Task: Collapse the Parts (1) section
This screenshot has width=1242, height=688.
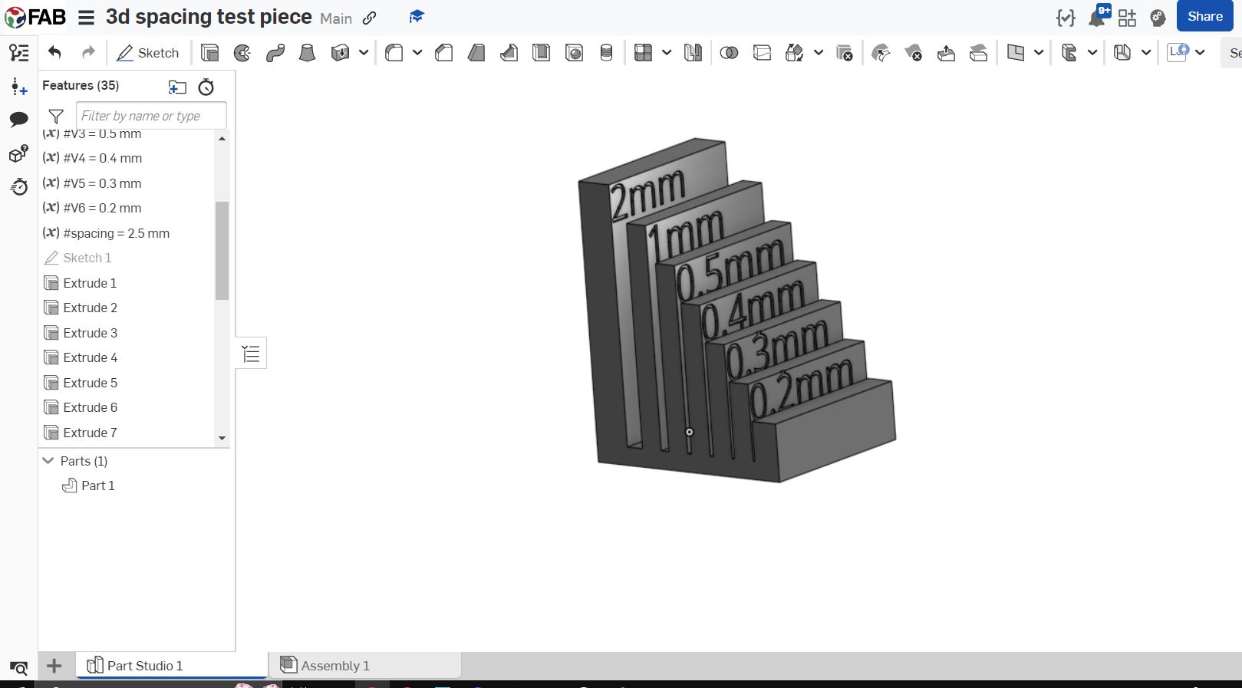Action: [48, 460]
